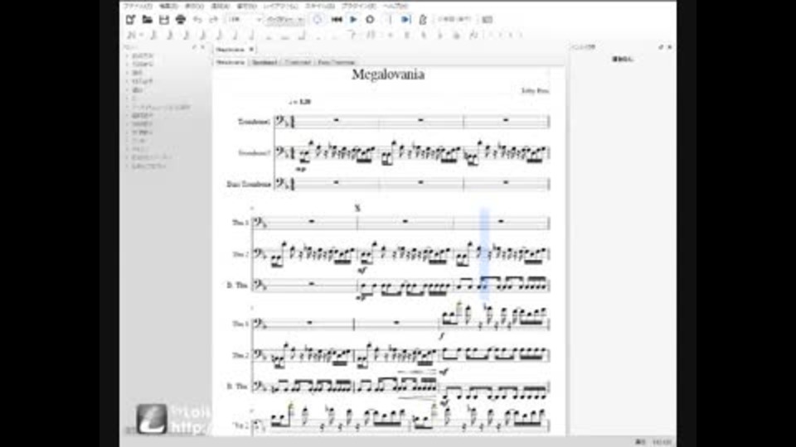
Task: Toggle image capture mode
Action: point(488,20)
